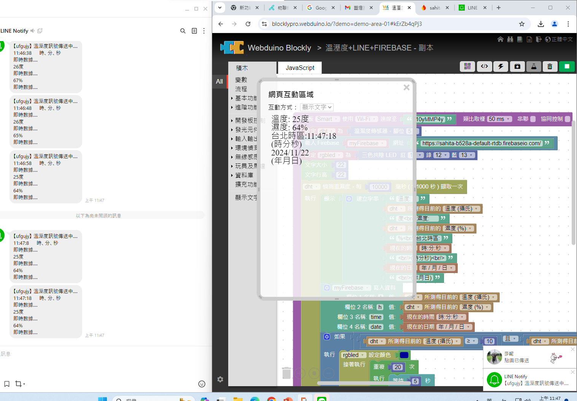The width and height of the screenshot is (577, 401).
Task: Switch to the 積木 tab
Action: [242, 68]
